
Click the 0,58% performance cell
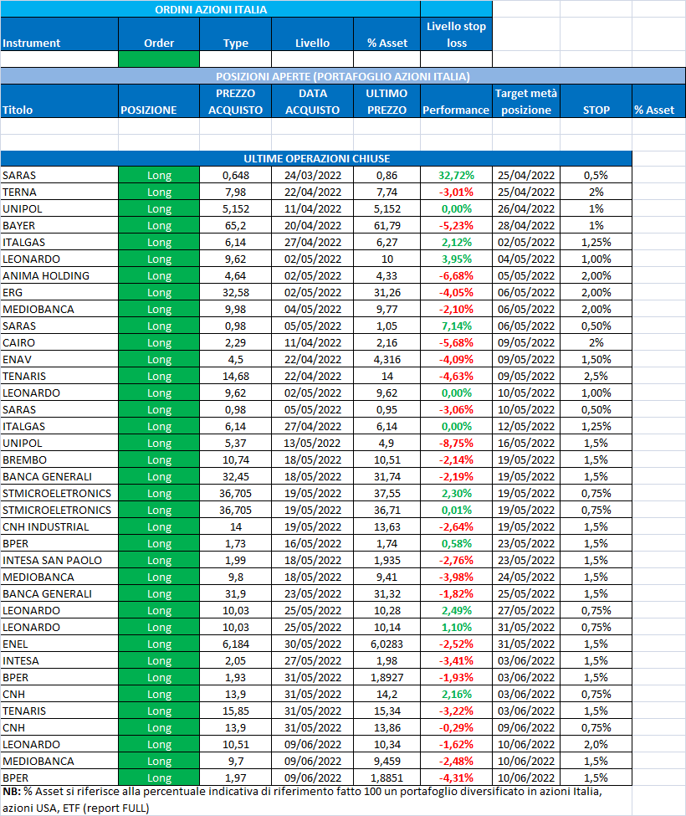click(456, 543)
